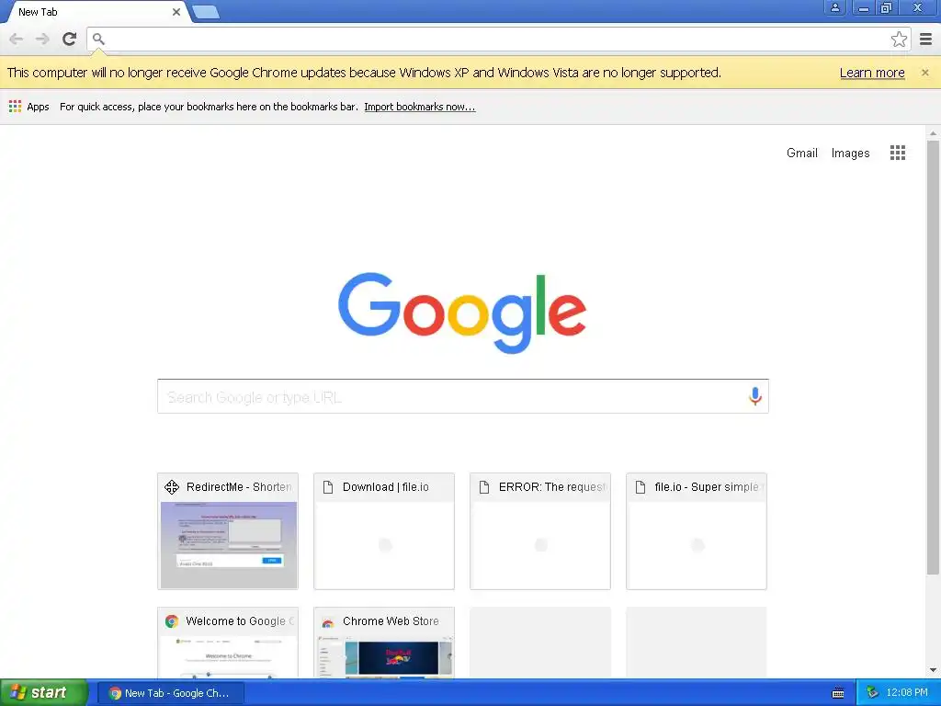
Task: Open the Chrome user profile icon
Action: (834, 7)
